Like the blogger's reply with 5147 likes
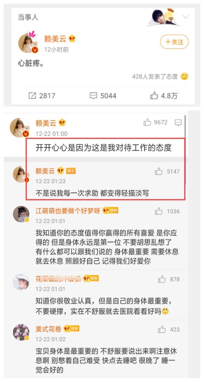This screenshot has width=204, height=382. coord(159,171)
